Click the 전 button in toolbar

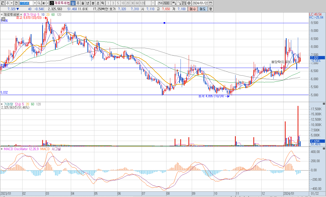16,3
